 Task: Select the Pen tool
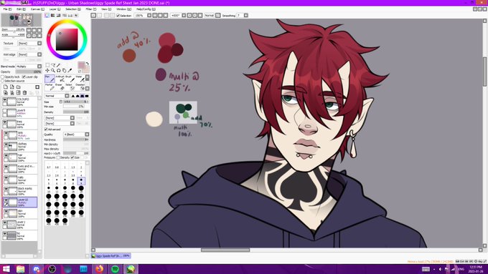(x=50, y=79)
